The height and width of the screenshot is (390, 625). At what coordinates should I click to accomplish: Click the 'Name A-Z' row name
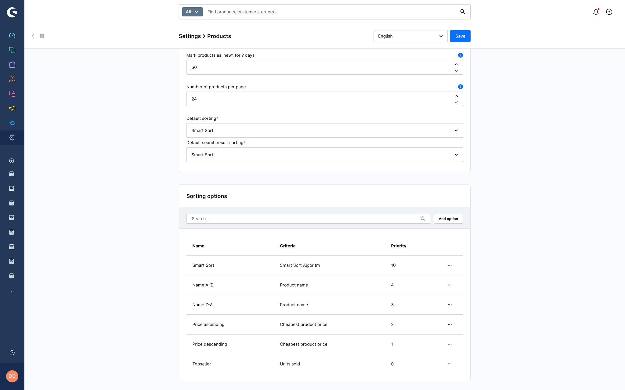203,285
